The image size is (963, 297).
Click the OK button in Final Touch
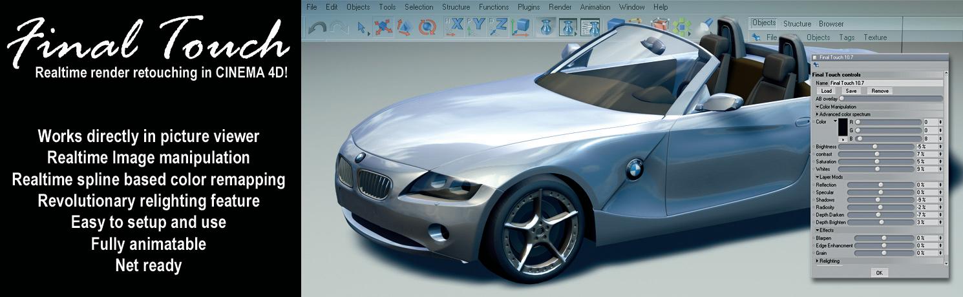click(x=879, y=272)
